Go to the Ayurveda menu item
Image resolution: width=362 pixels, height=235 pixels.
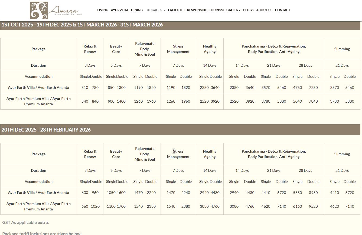[x=119, y=10]
